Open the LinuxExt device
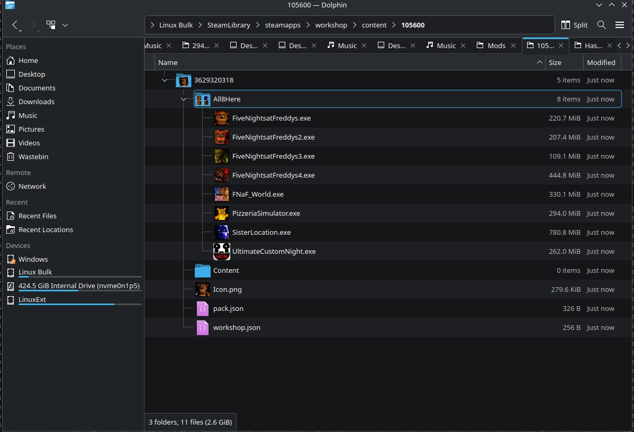Image resolution: width=634 pixels, height=432 pixels. coord(32,299)
